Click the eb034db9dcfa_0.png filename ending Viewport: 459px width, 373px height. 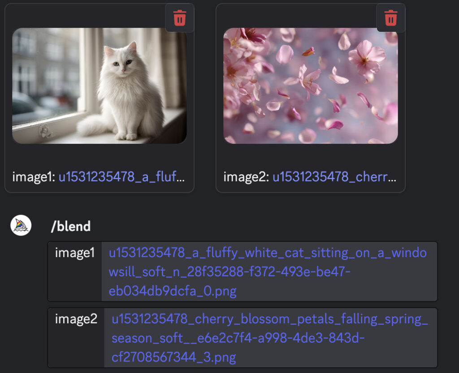173,292
